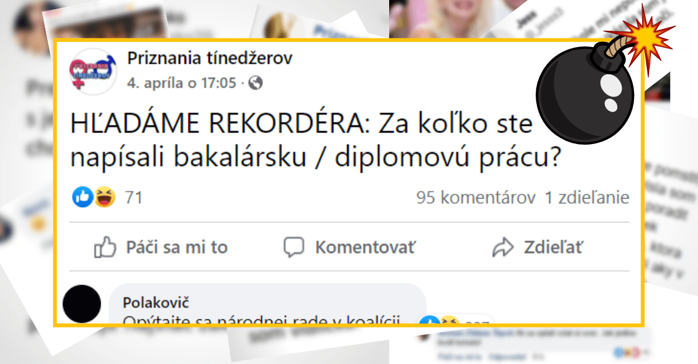The height and width of the screenshot is (364, 698).
Task: Like the post with Páči sa mi to
Action: pyautogui.click(x=161, y=247)
